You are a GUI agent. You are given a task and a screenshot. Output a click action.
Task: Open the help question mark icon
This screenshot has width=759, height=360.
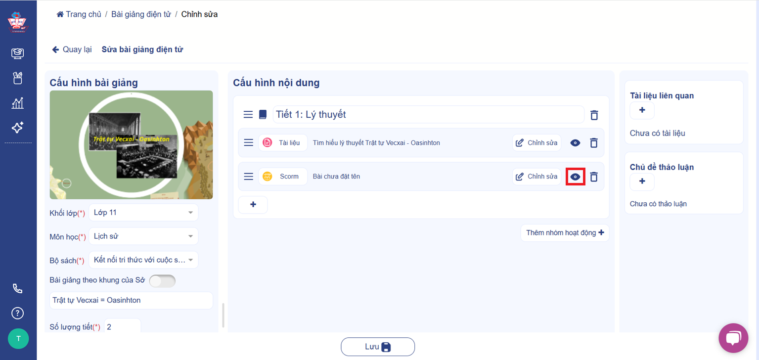18,313
